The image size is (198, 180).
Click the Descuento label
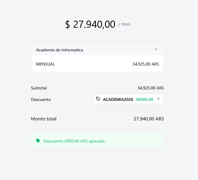point(41,99)
